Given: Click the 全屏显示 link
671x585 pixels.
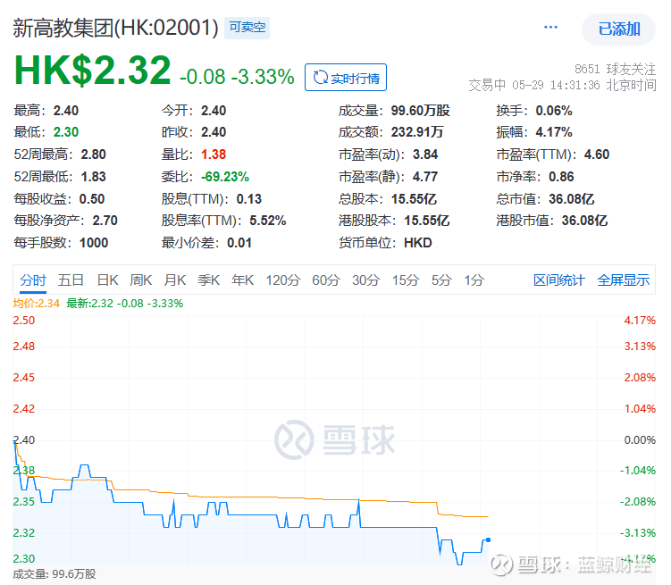Looking at the screenshot, I should point(624,280).
